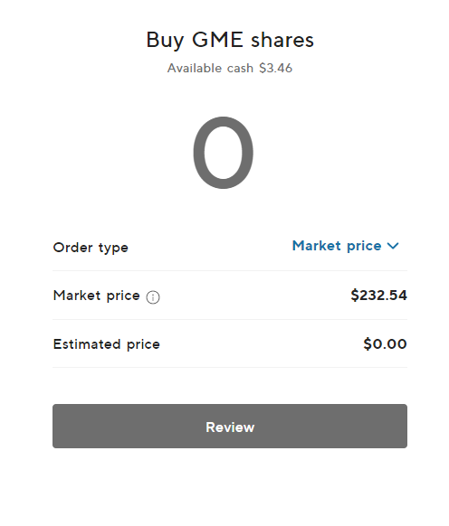Viewport: 449px width, 526px height.
Task: Select the $232.54 market price value
Action: (x=378, y=296)
